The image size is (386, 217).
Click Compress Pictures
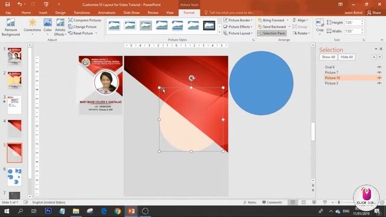coord(84,20)
